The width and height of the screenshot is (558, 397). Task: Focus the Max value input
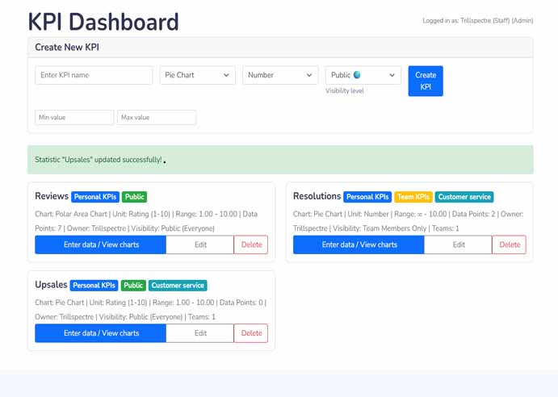click(x=157, y=118)
